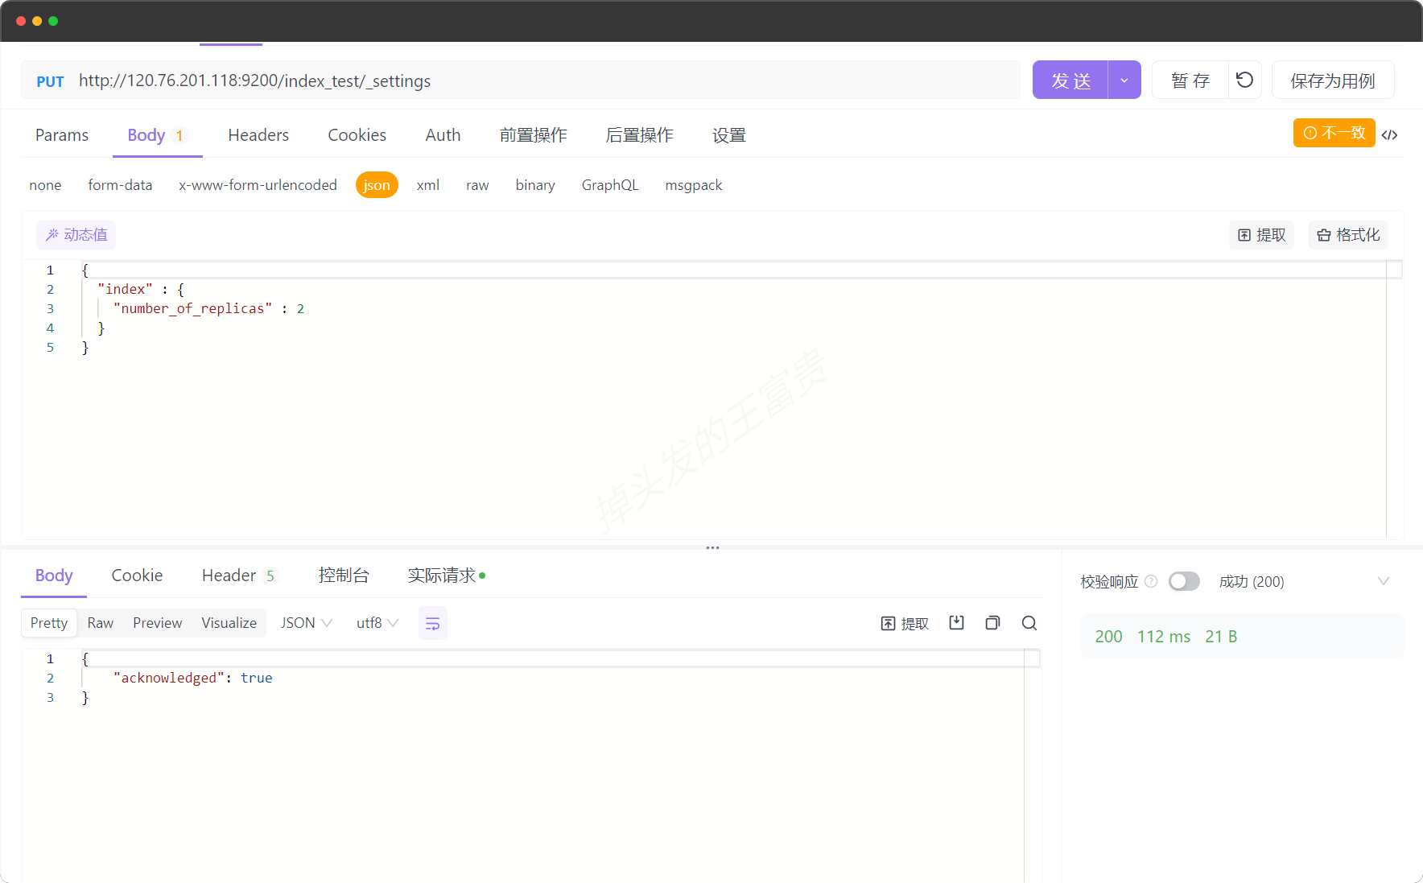Click the 格式化 format button
The width and height of the screenshot is (1423, 883).
coord(1348,234)
